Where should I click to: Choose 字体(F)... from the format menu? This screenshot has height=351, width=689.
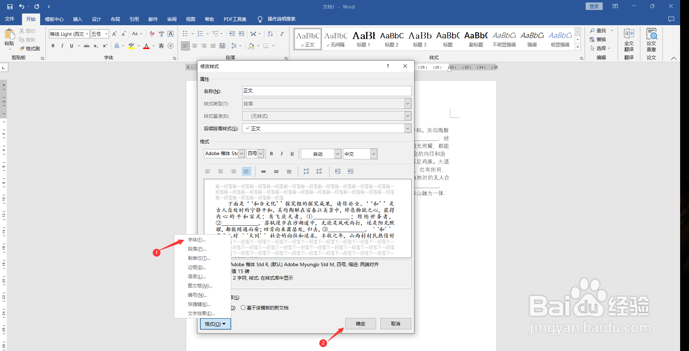click(197, 240)
